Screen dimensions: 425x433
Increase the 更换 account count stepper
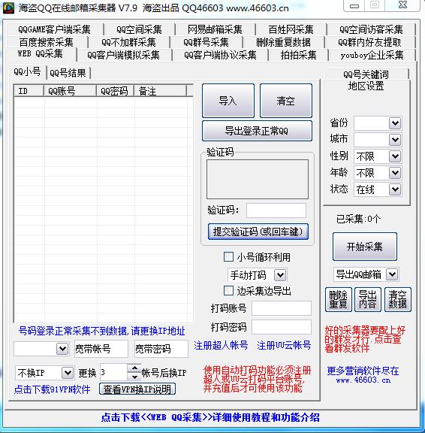pyautogui.click(x=134, y=368)
